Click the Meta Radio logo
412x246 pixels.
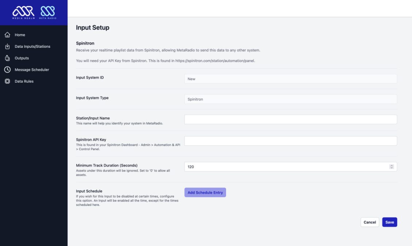tap(47, 12)
